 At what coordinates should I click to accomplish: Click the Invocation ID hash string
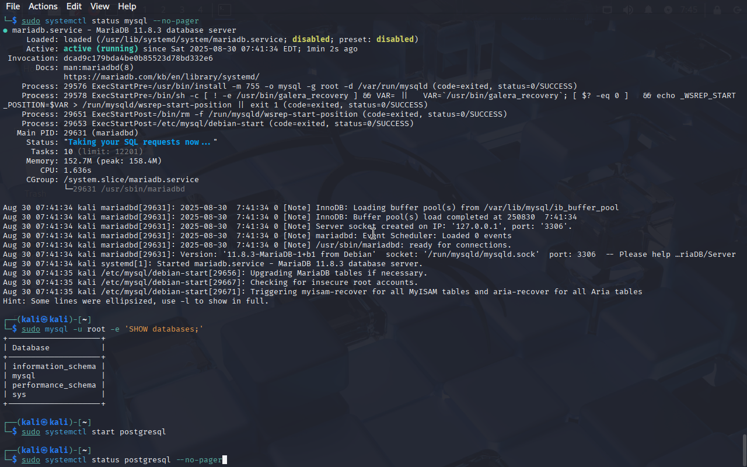coord(138,58)
